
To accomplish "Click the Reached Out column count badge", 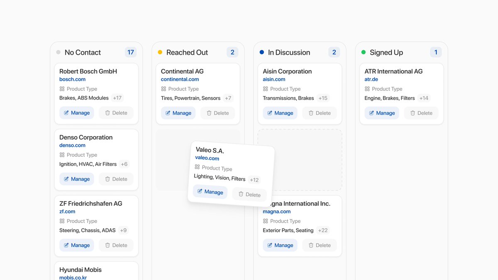I will click(x=232, y=52).
